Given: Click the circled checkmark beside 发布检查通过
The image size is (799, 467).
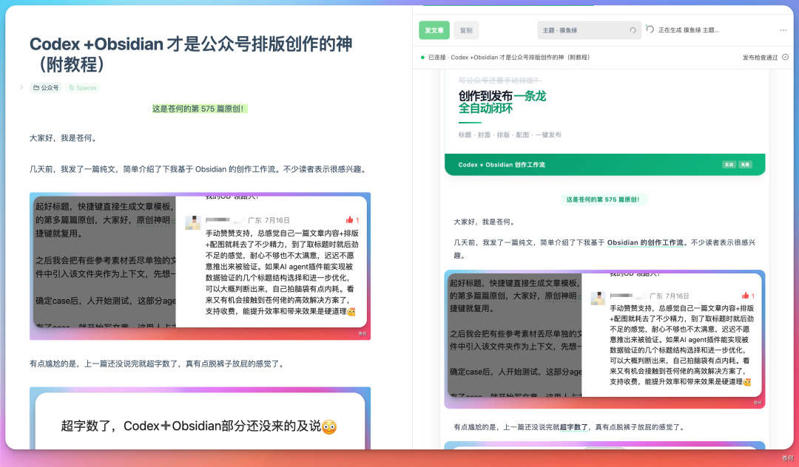Looking at the screenshot, I should coord(785,57).
